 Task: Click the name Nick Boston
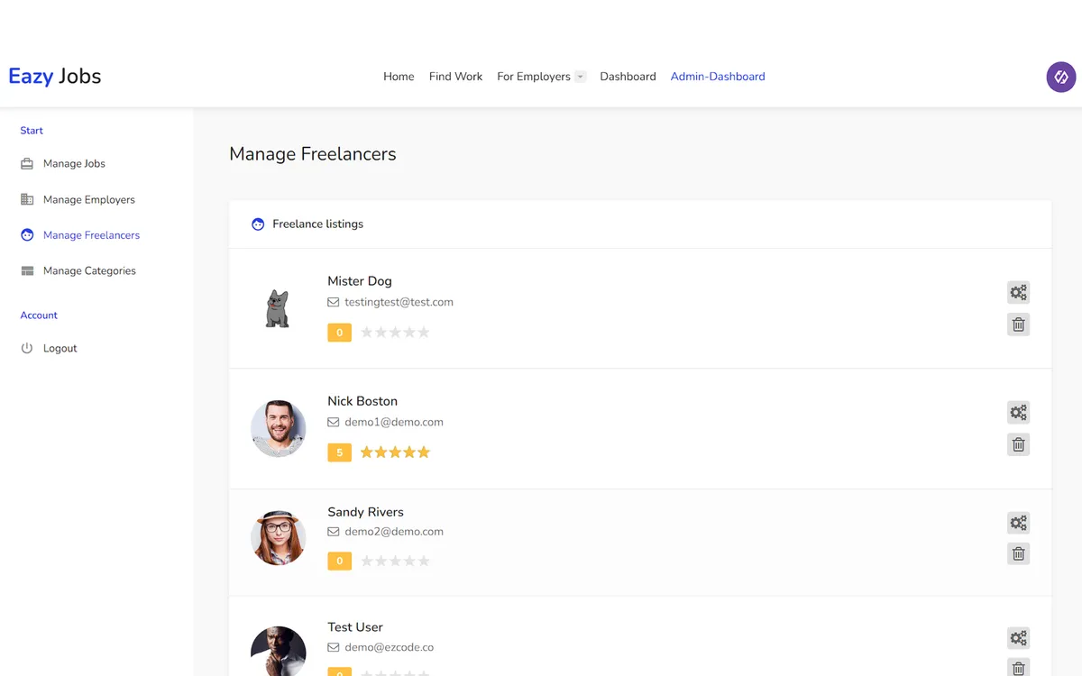click(x=362, y=401)
